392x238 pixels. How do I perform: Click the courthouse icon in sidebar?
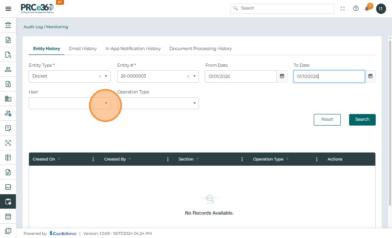tap(8, 25)
